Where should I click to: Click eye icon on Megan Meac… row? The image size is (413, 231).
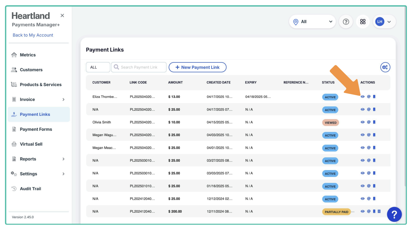[362, 148]
